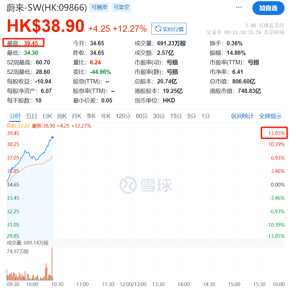This screenshot has width=297, height=291.
Task: Click the 振幅 value 14.86%
Action: click(236, 53)
